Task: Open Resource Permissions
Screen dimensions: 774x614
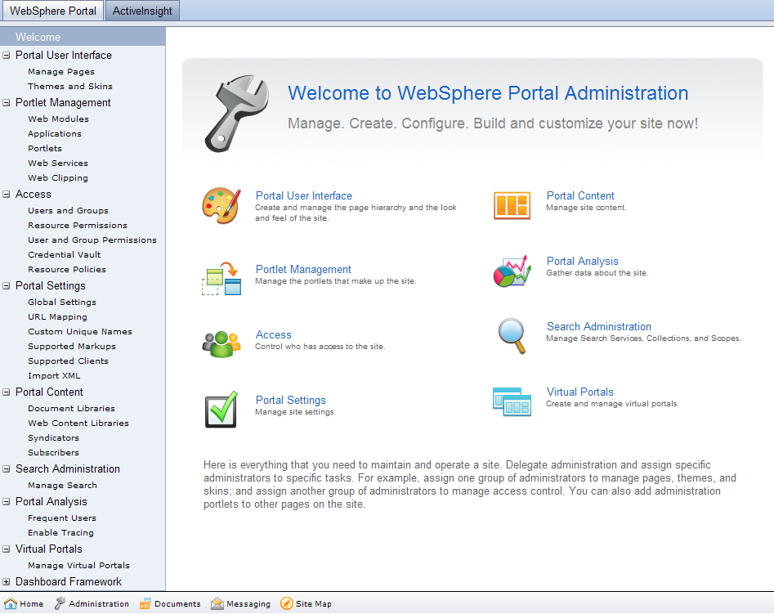Action: [78, 226]
